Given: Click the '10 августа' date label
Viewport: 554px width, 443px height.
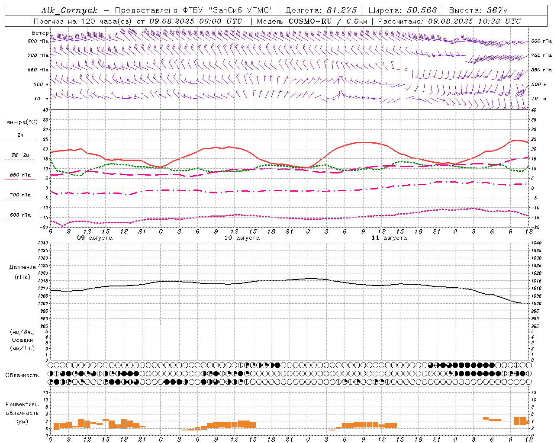Looking at the screenshot, I should (242, 238).
